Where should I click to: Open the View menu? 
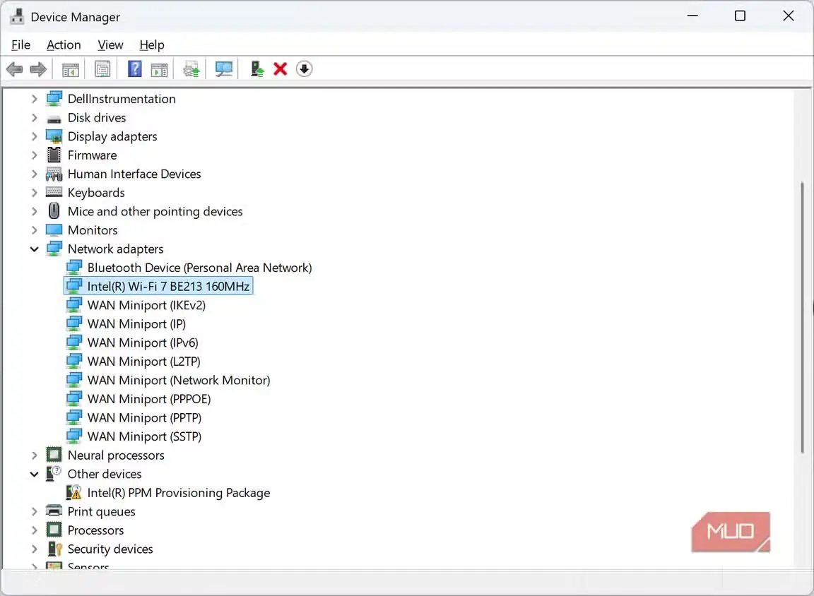pos(110,45)
